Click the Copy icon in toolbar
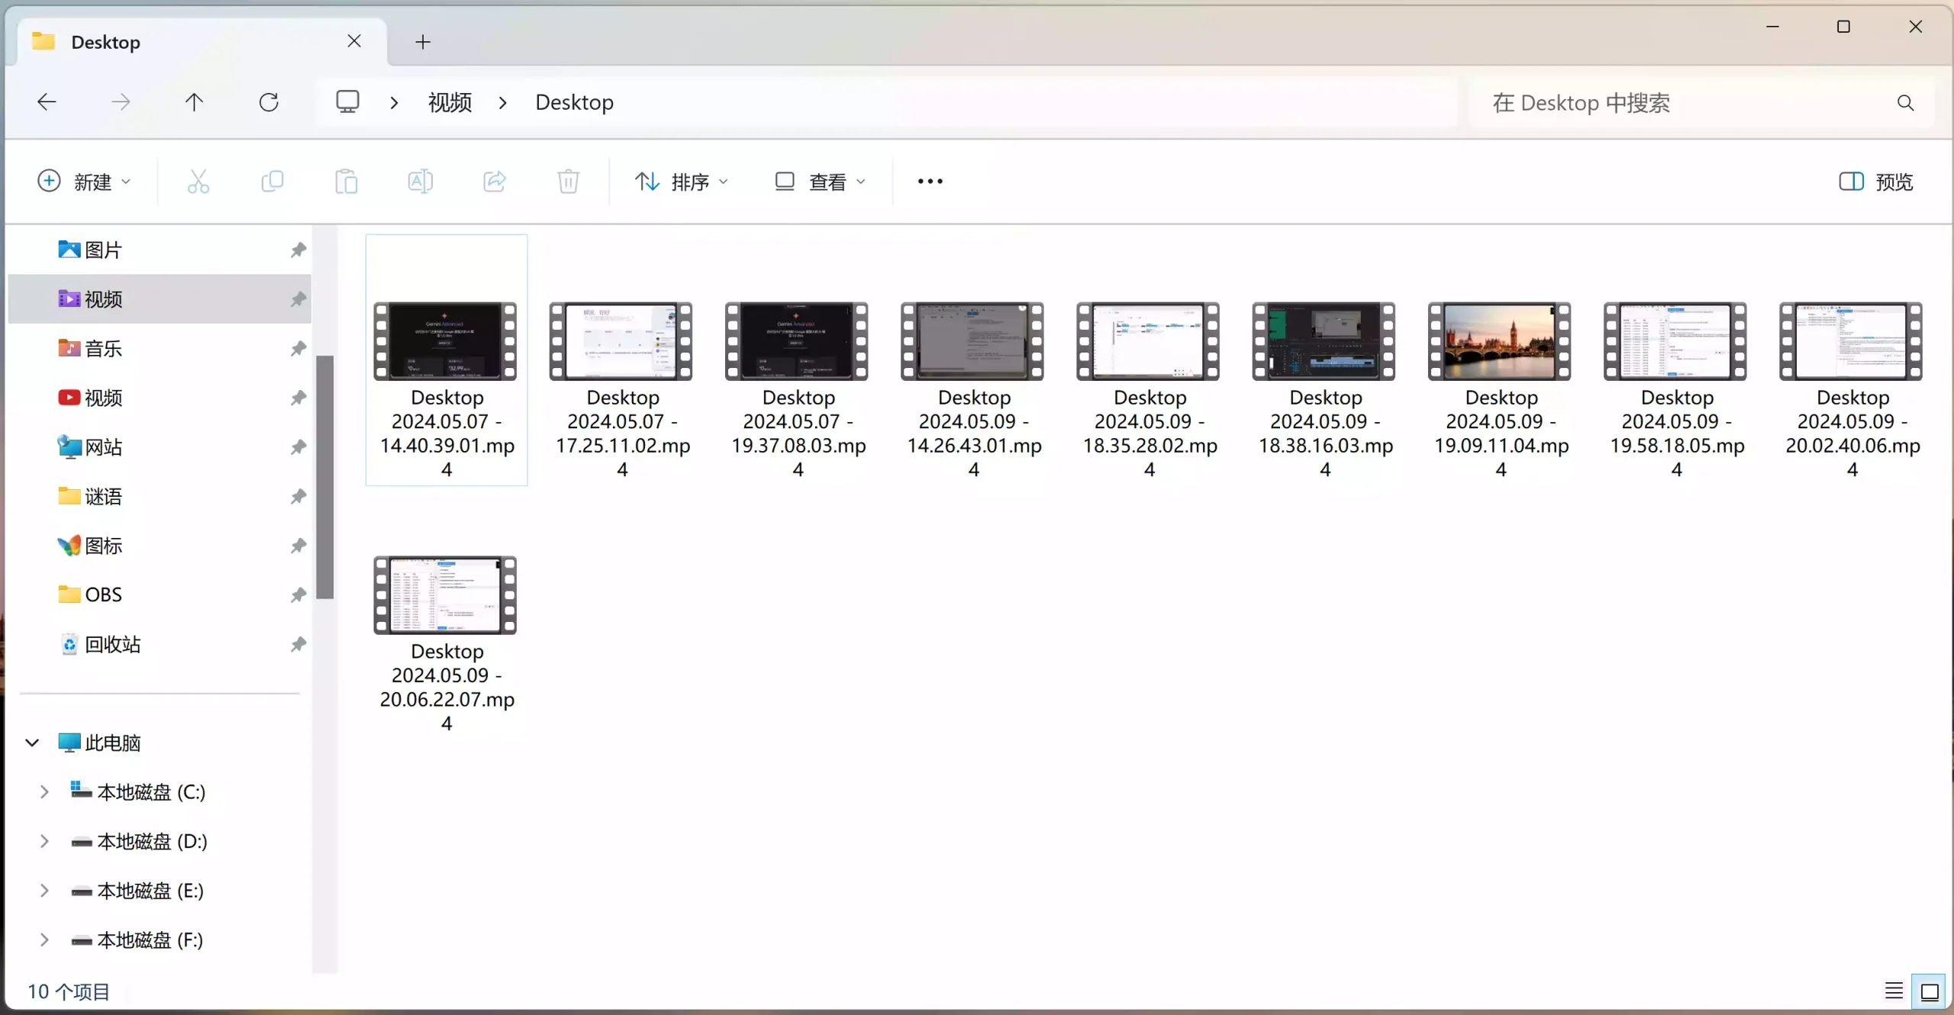 point(272,182)
